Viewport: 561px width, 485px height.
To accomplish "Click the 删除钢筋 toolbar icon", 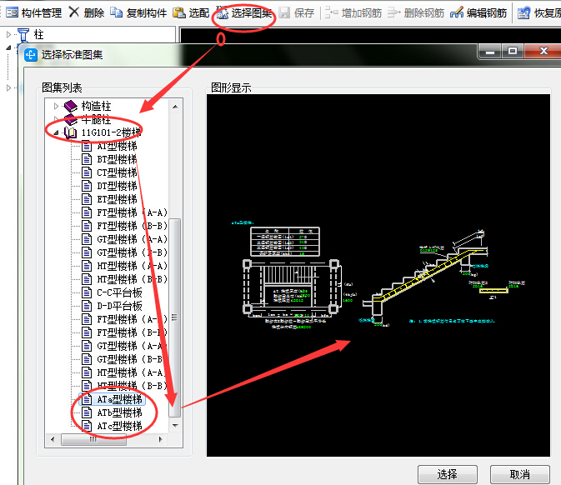I will [x=394, y=12].
